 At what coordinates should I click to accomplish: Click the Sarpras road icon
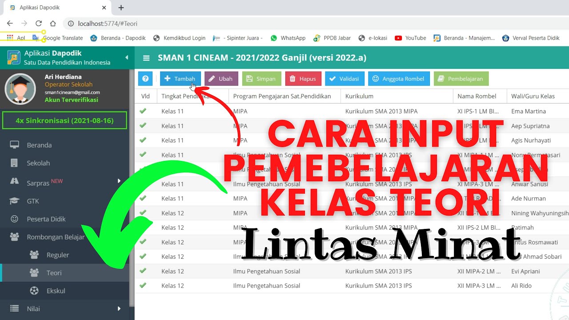(15, 181)
